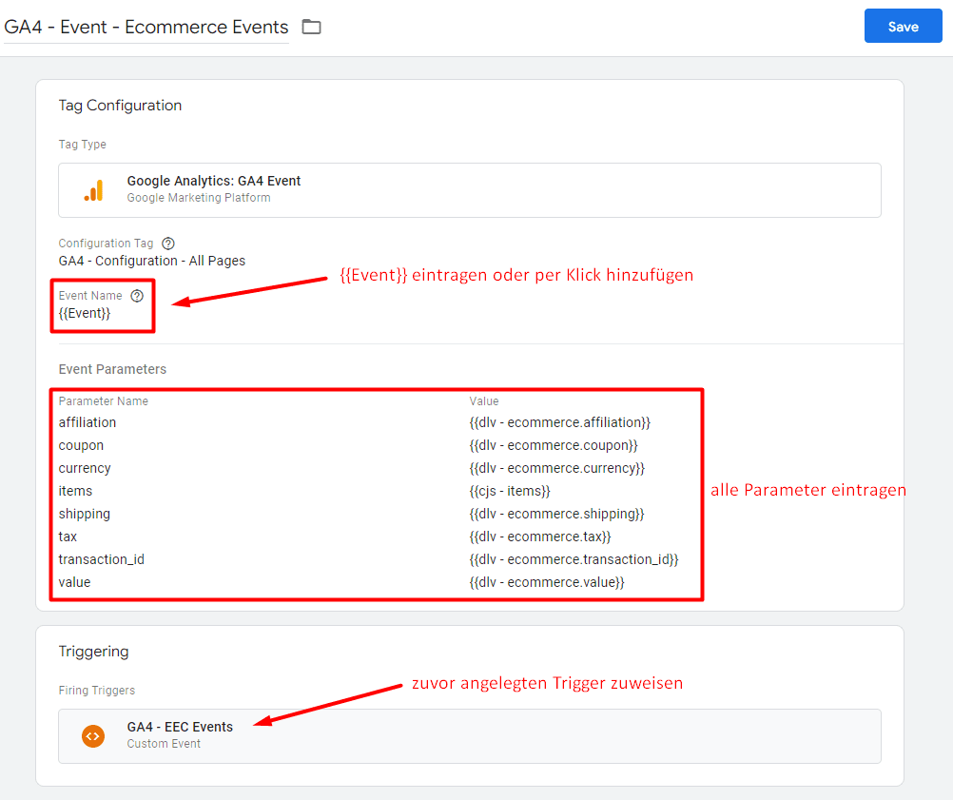This screenshot has height=800, width=953.
Task: Click value {{dlv - ecommerce.value}}
Action: coord(546,582)
